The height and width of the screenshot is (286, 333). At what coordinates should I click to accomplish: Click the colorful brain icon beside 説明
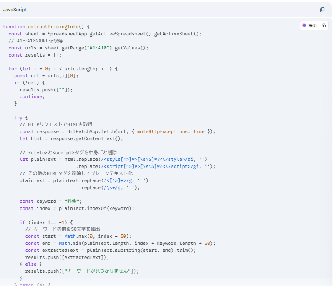tap(304, 25)
